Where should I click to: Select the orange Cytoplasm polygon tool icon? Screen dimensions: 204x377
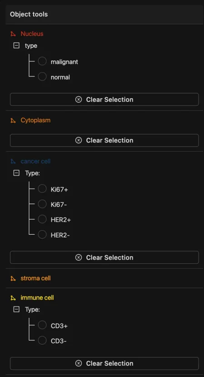[x=13, y=121]
